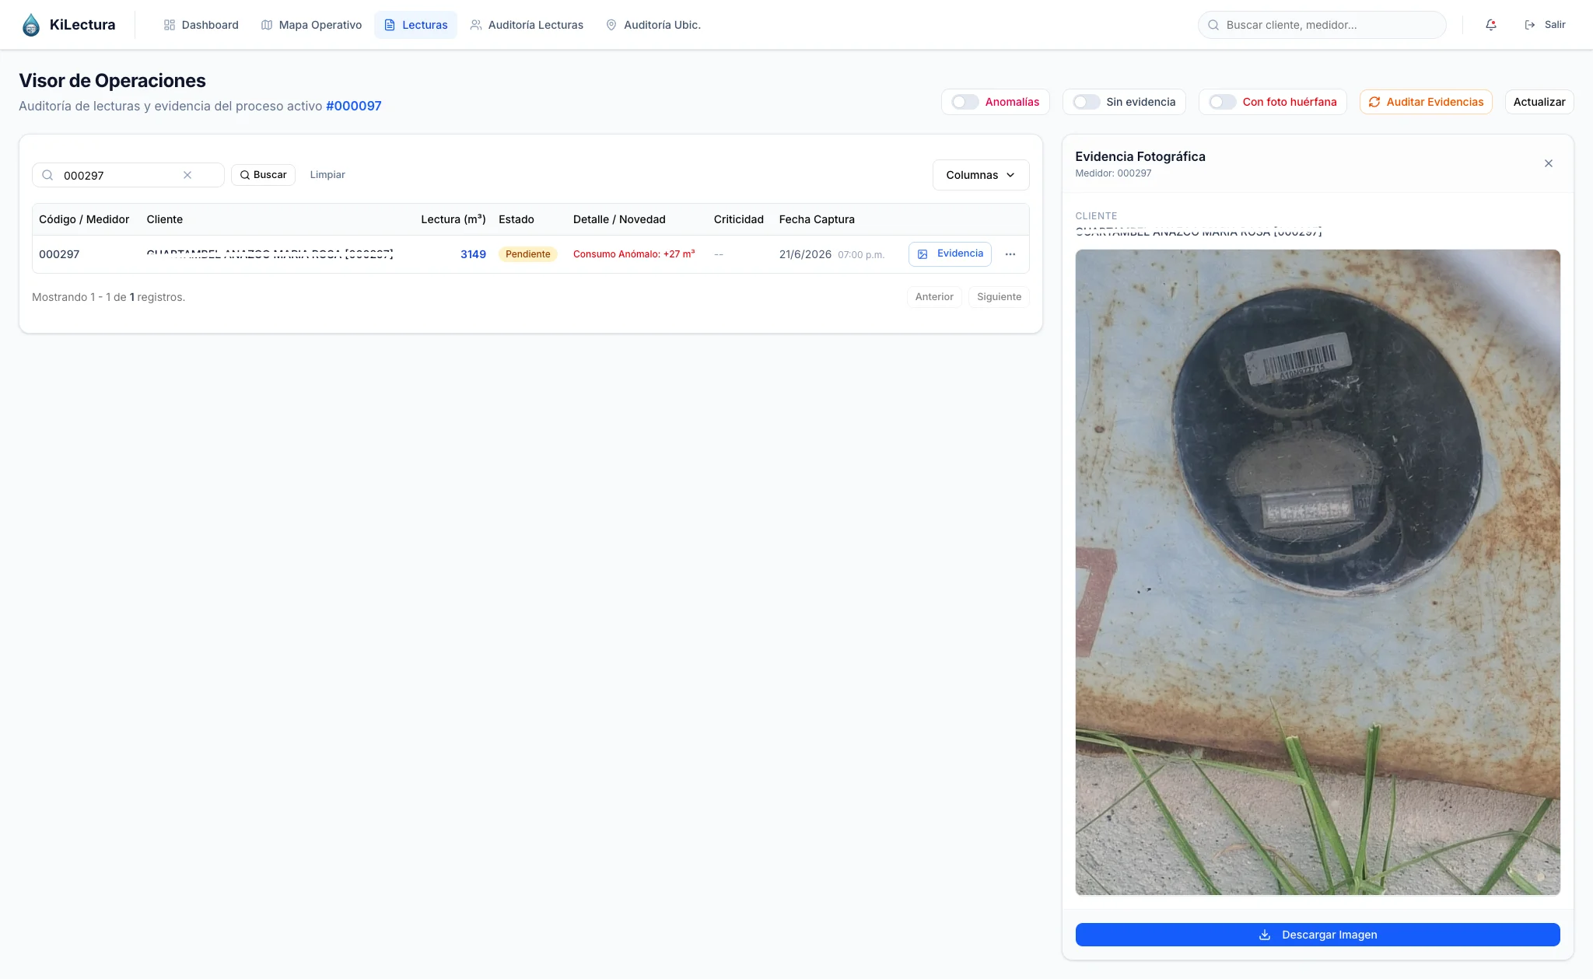Click the Estado column header

pos(516,219)
